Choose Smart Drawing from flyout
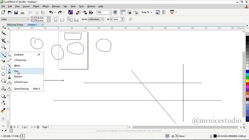Image resolution: width=249 pixels, height=140 pixels. click(x=25, y=89)
